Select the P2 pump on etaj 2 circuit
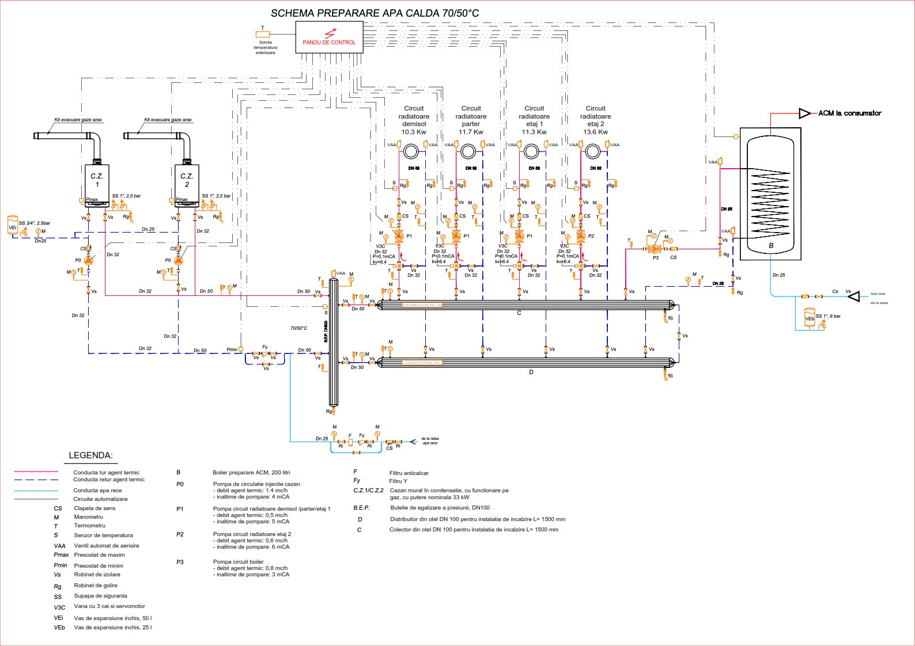This screenshot has height=646, width=915. click(x=581, y=236)
